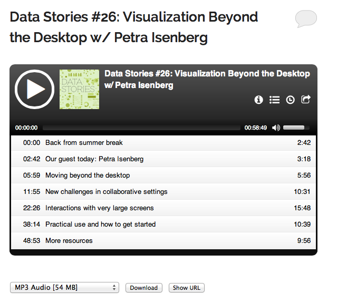
Task: Jump to chapter Moving beyond the desktop
Action: click(163, 175)
